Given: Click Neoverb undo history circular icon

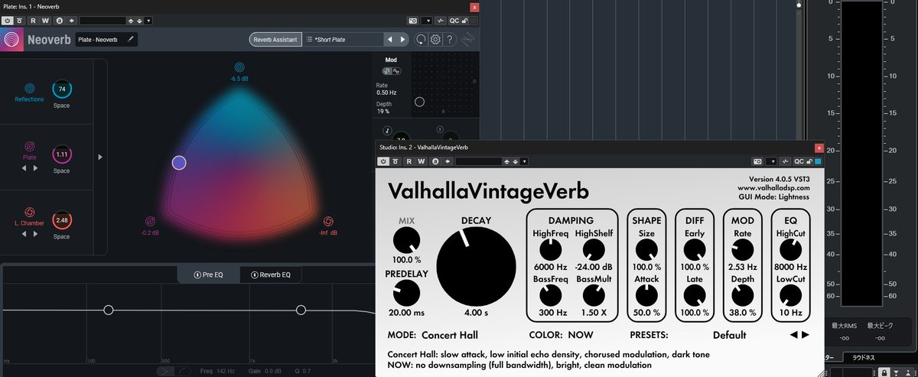Looking at the screenshot, I should click(422, 40).
